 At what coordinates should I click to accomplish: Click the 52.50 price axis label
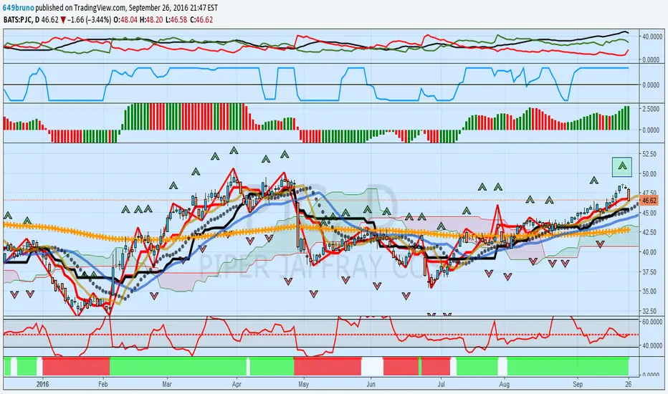click(649, 154)
